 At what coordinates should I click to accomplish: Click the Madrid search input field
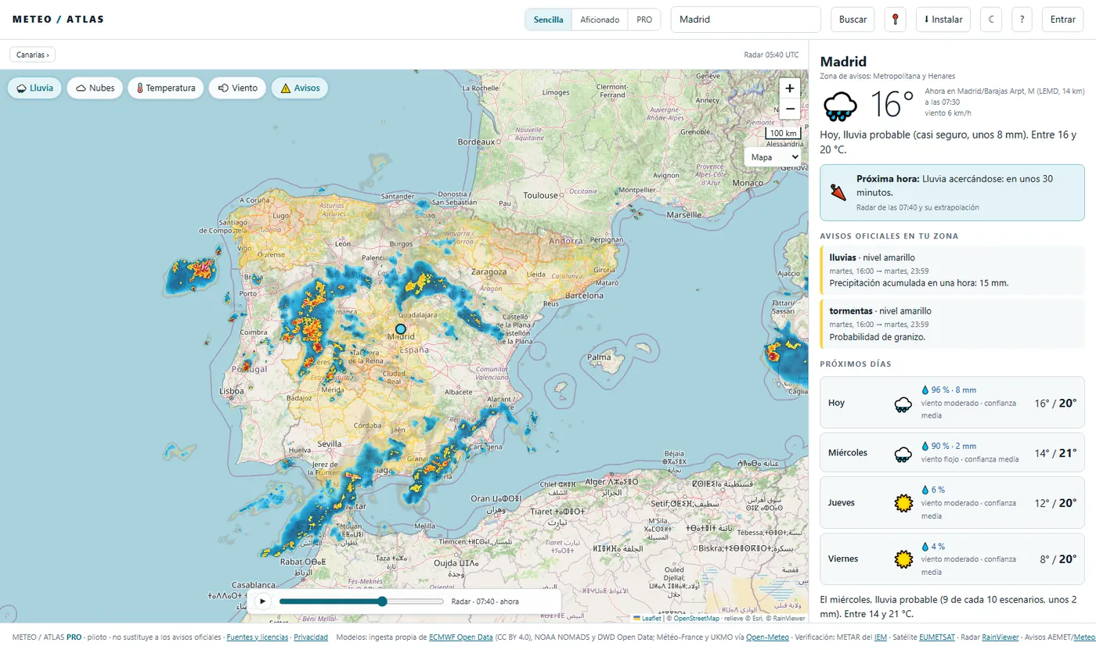click(745, 20)
